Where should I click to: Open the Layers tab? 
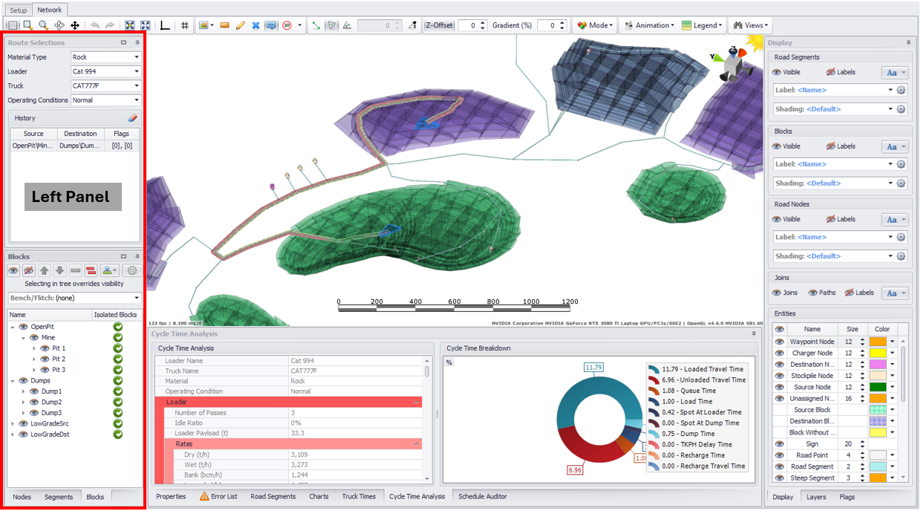[x=816, y=497]
